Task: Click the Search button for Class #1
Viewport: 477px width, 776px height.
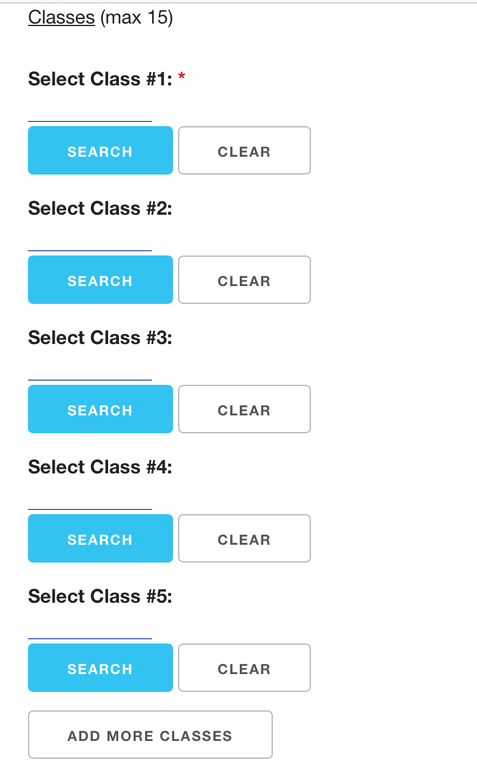Action: pos(100,150)
